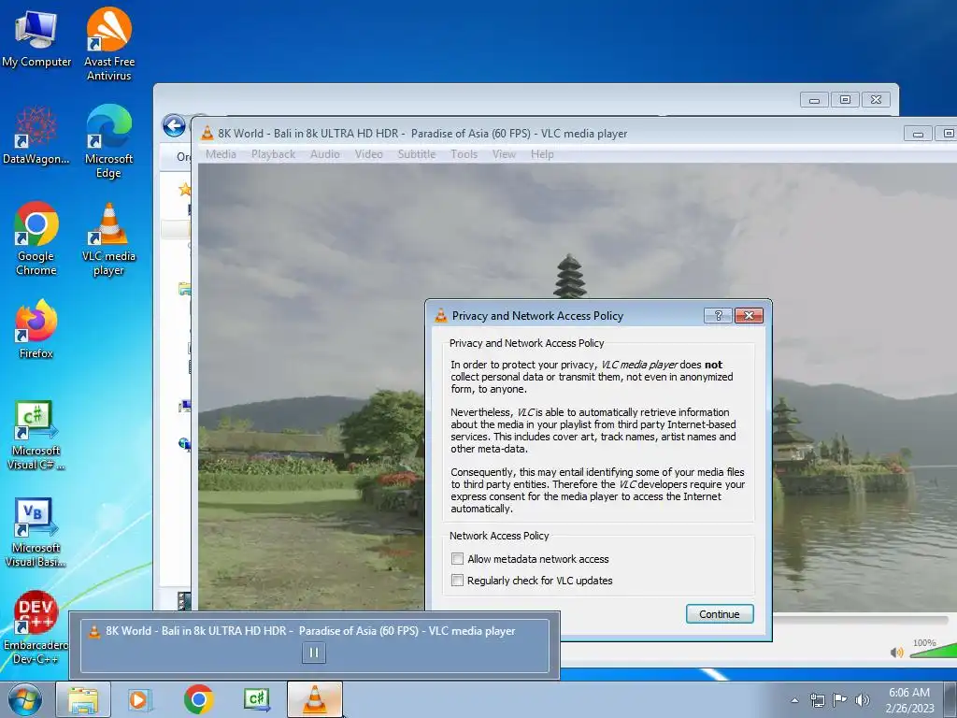Click the VLC cone icon in title bar
The width and height of the screenshot is (957, 718).
pos(207,133)
